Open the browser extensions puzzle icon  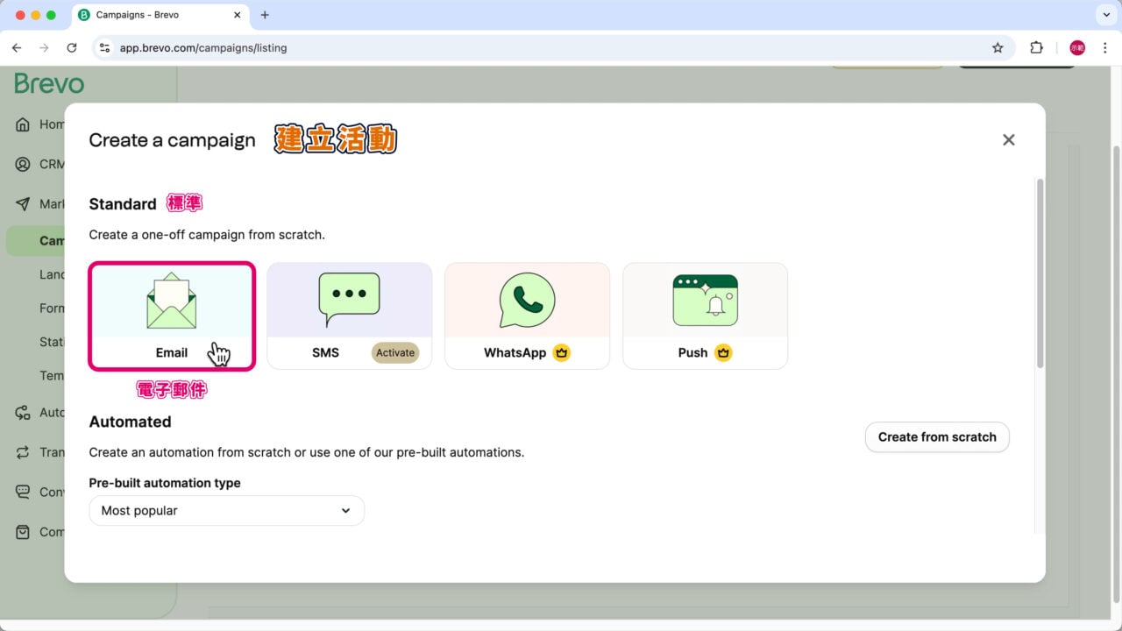1036,47
